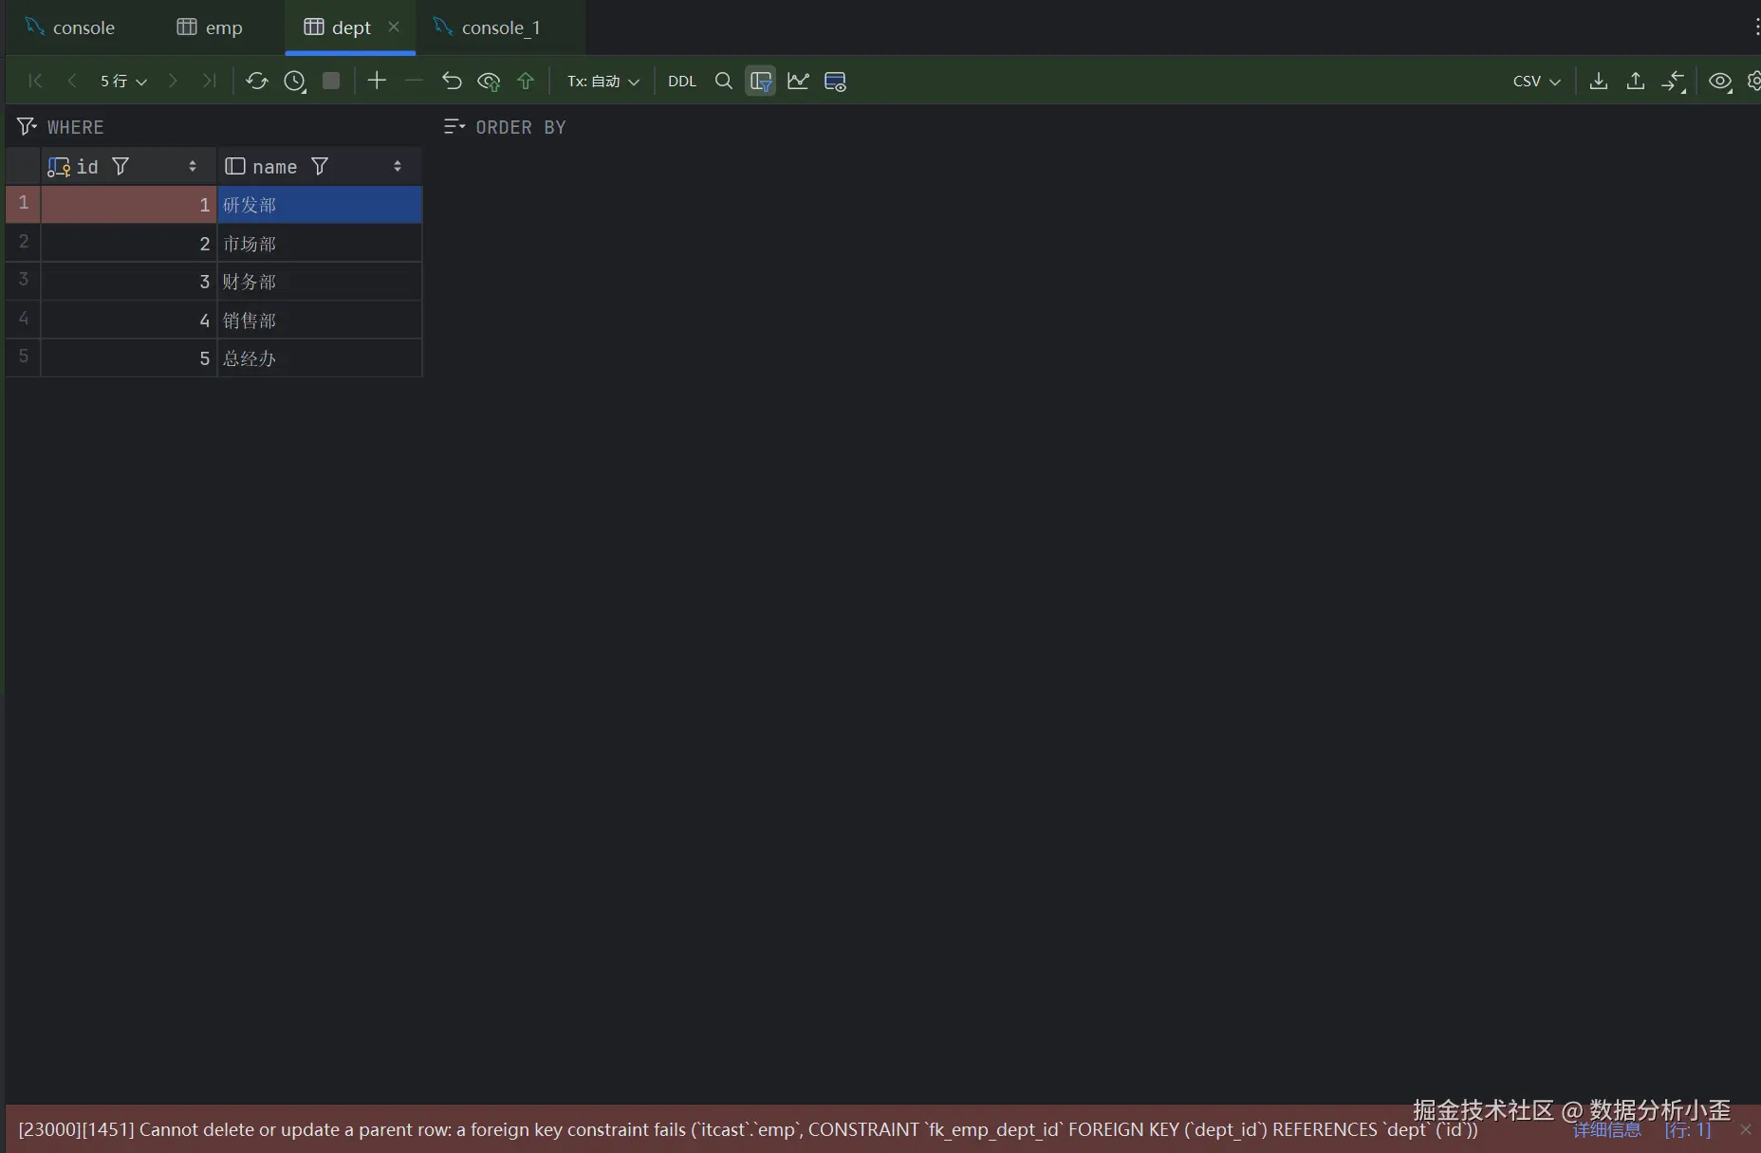
Task: Click the stop square button
Action: click(331, 82)
